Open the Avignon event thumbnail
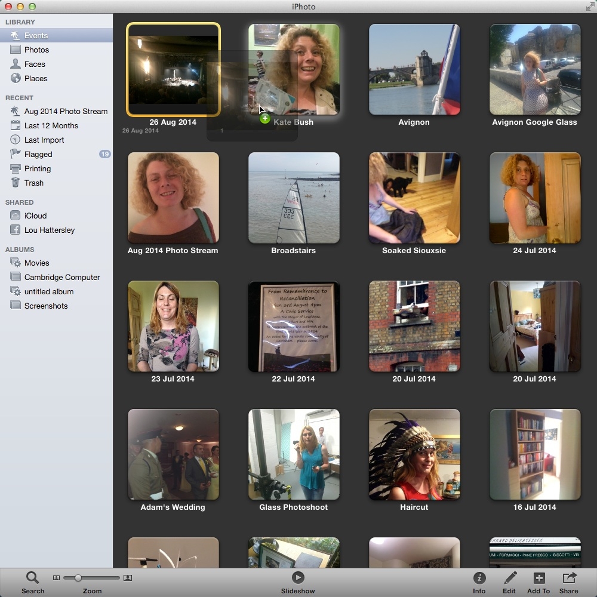Image resolution: width=597 pixels, height=597 pixels. 414,69
